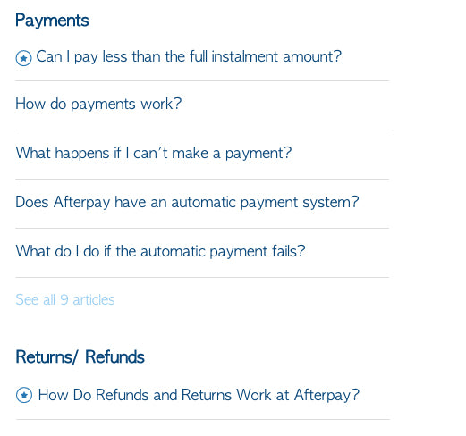
Task: Select the article on failed automatic payments
Action: (x=160, y=251)
